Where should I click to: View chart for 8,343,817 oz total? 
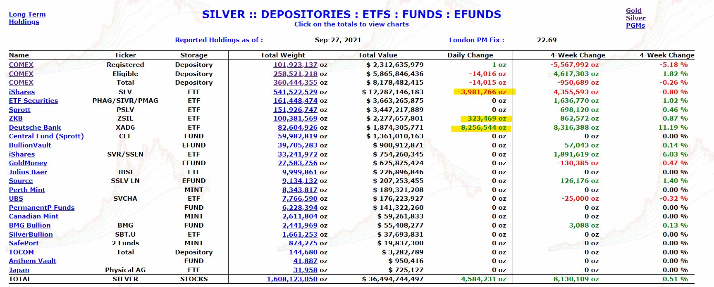300,190
